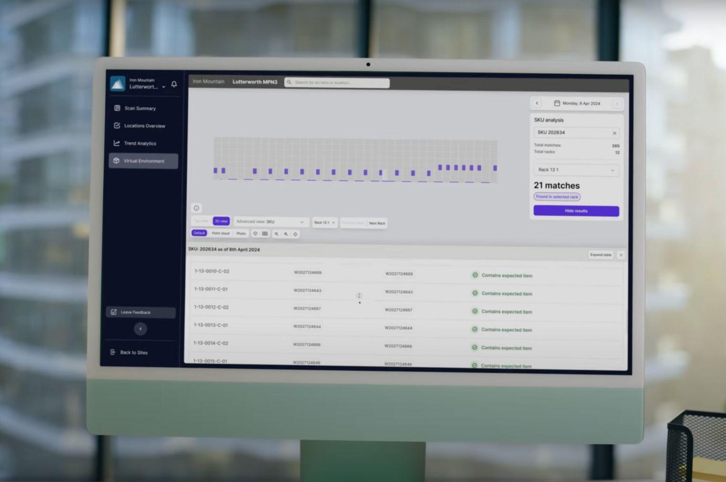
Task: Click the green check in row 1-13-0014-C-02
Action: [x=474, y=347]
